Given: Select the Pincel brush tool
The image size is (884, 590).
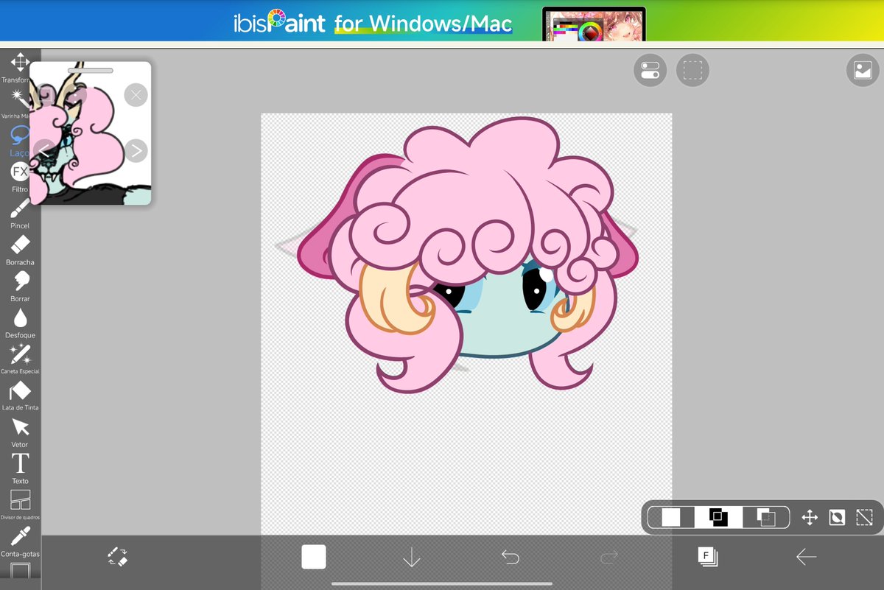Looking at the screenshot, I should click(20, 214).
